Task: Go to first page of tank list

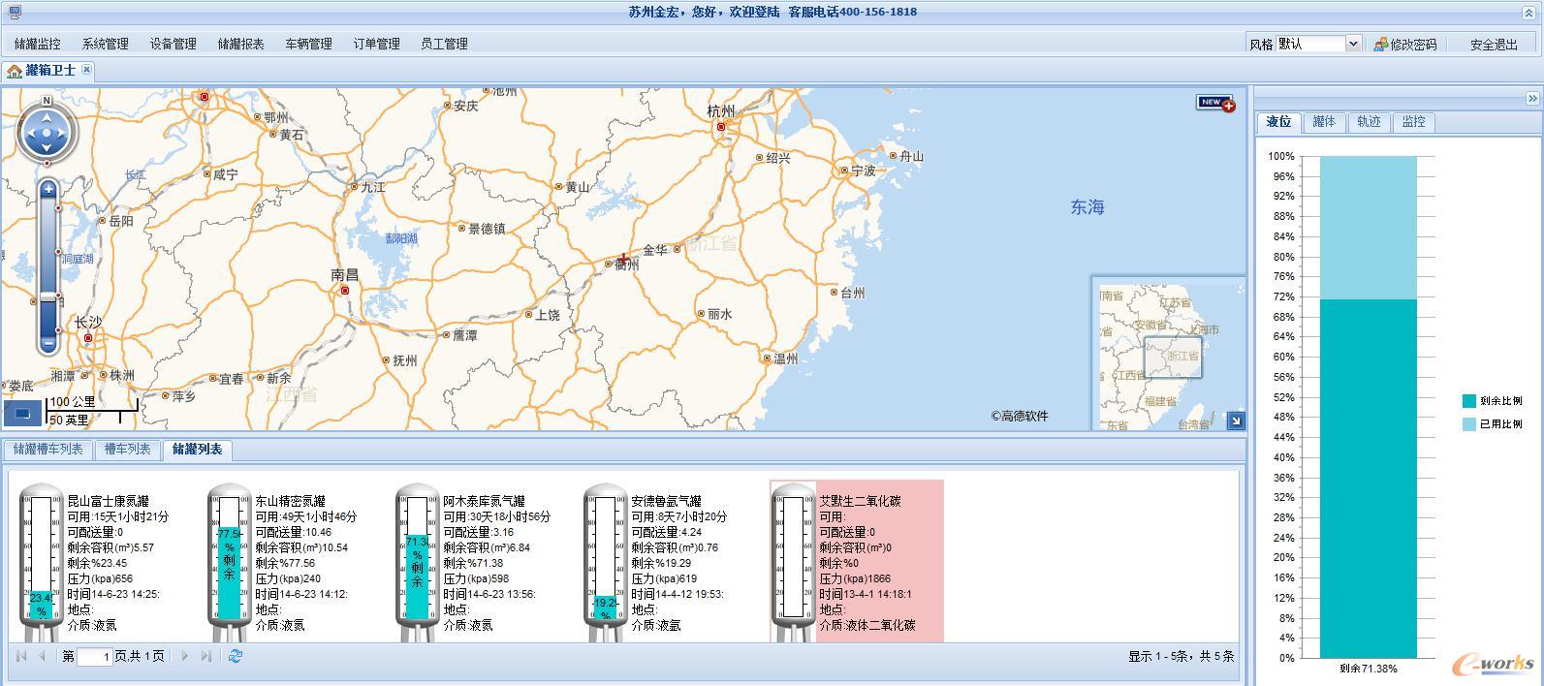Action: [x=21, y=656]
